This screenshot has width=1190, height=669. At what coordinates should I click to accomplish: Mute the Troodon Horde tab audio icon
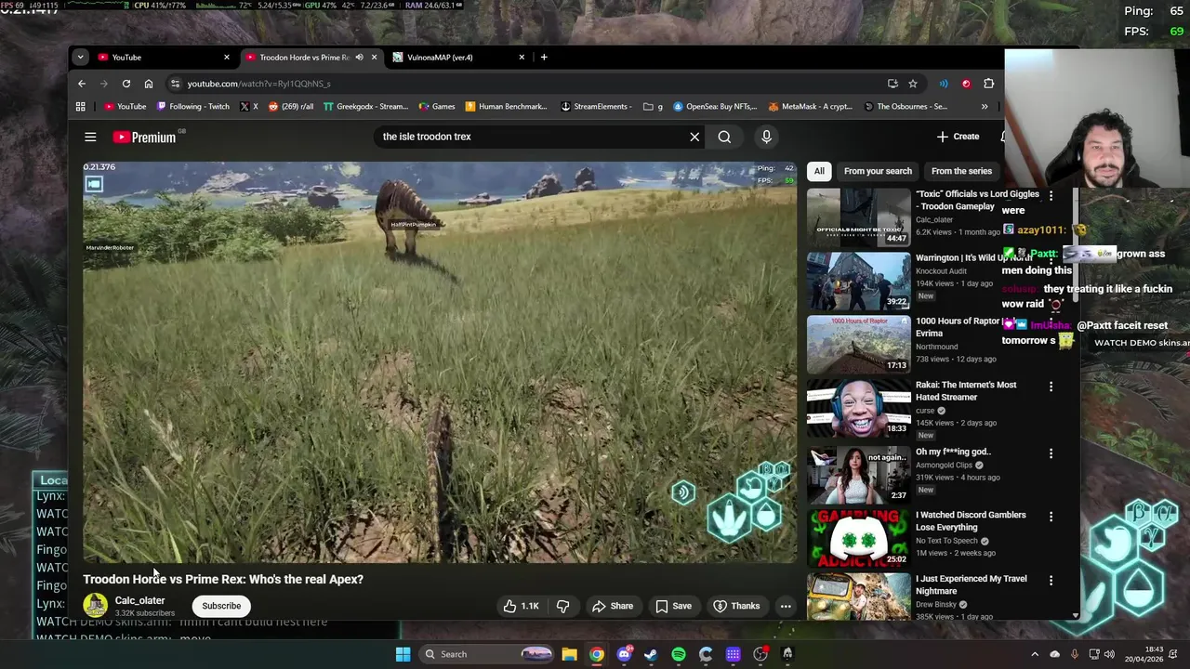coord(359,58)
